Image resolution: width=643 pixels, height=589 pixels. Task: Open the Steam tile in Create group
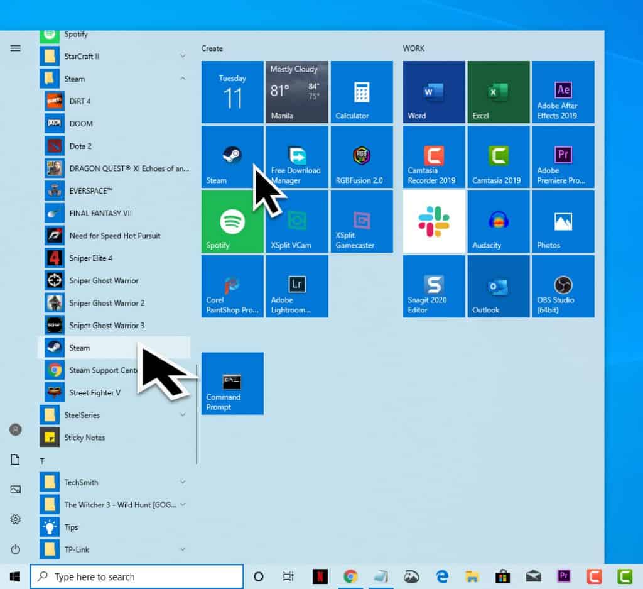[232, 157]
